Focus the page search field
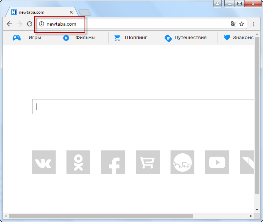Screen dimensions: 263x222 [143, 107]
